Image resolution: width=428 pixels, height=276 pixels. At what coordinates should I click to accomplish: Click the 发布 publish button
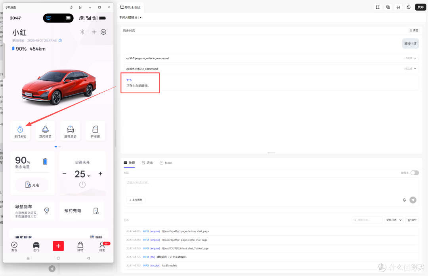click(x=420, y=8)
